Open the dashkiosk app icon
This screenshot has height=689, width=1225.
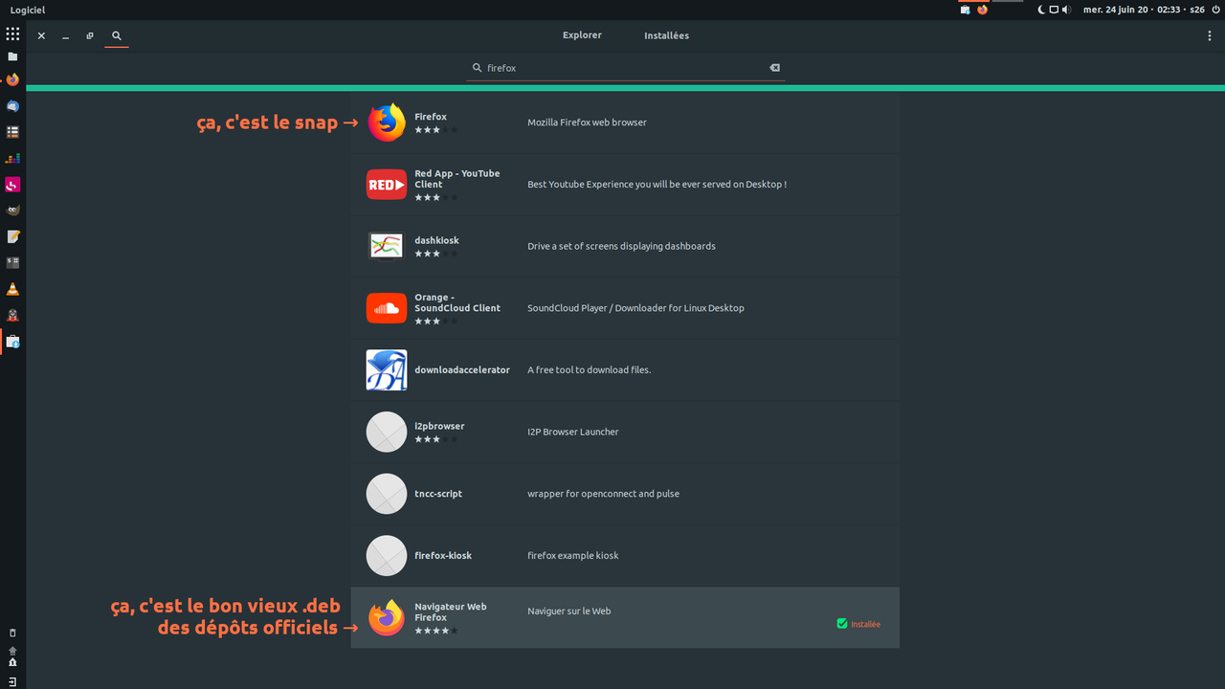click(x=387, y=246)
